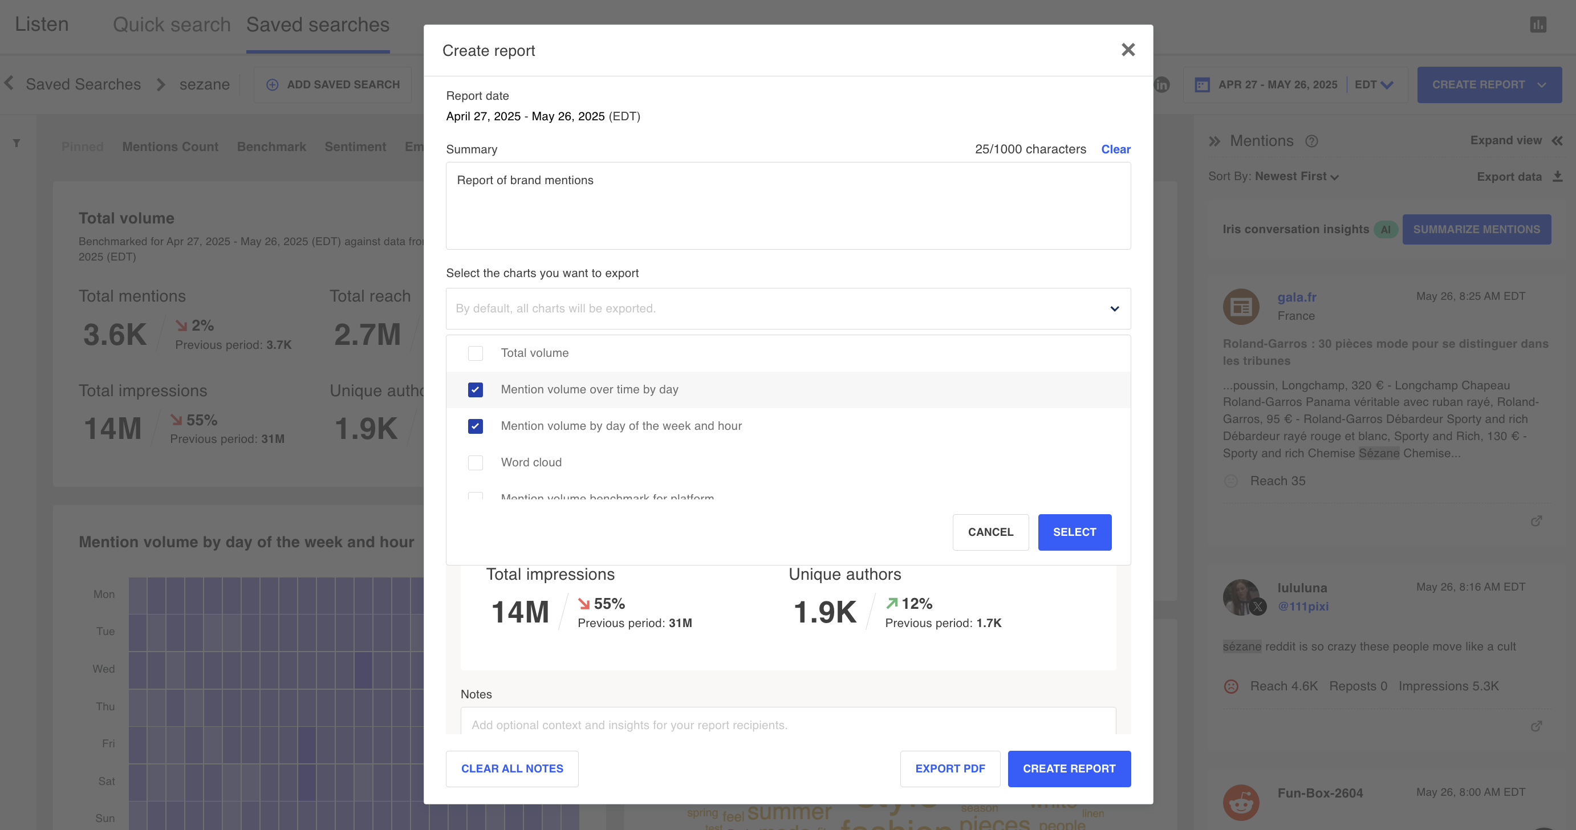Click the lululuna author name
Viewport: 1576px width, 830px height.
coord(1302,588)
